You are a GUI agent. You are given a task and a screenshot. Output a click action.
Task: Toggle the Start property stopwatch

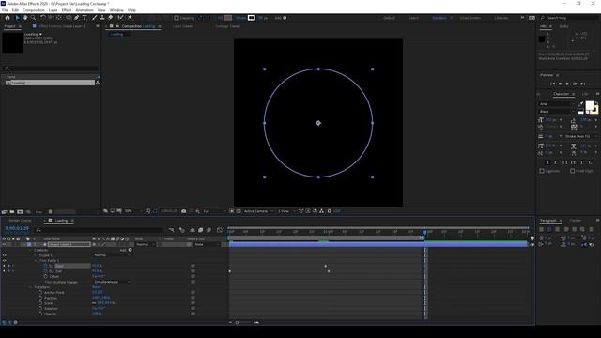[46, 266]
